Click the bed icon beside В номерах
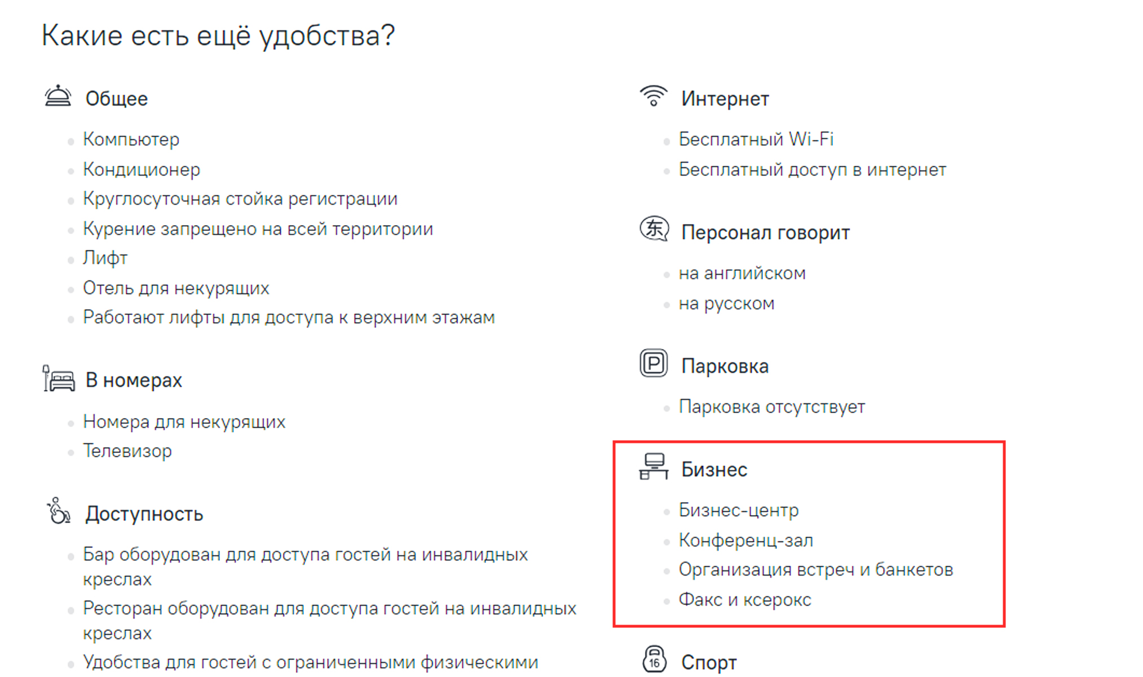The image size is (1143, 677). (59, 379)
